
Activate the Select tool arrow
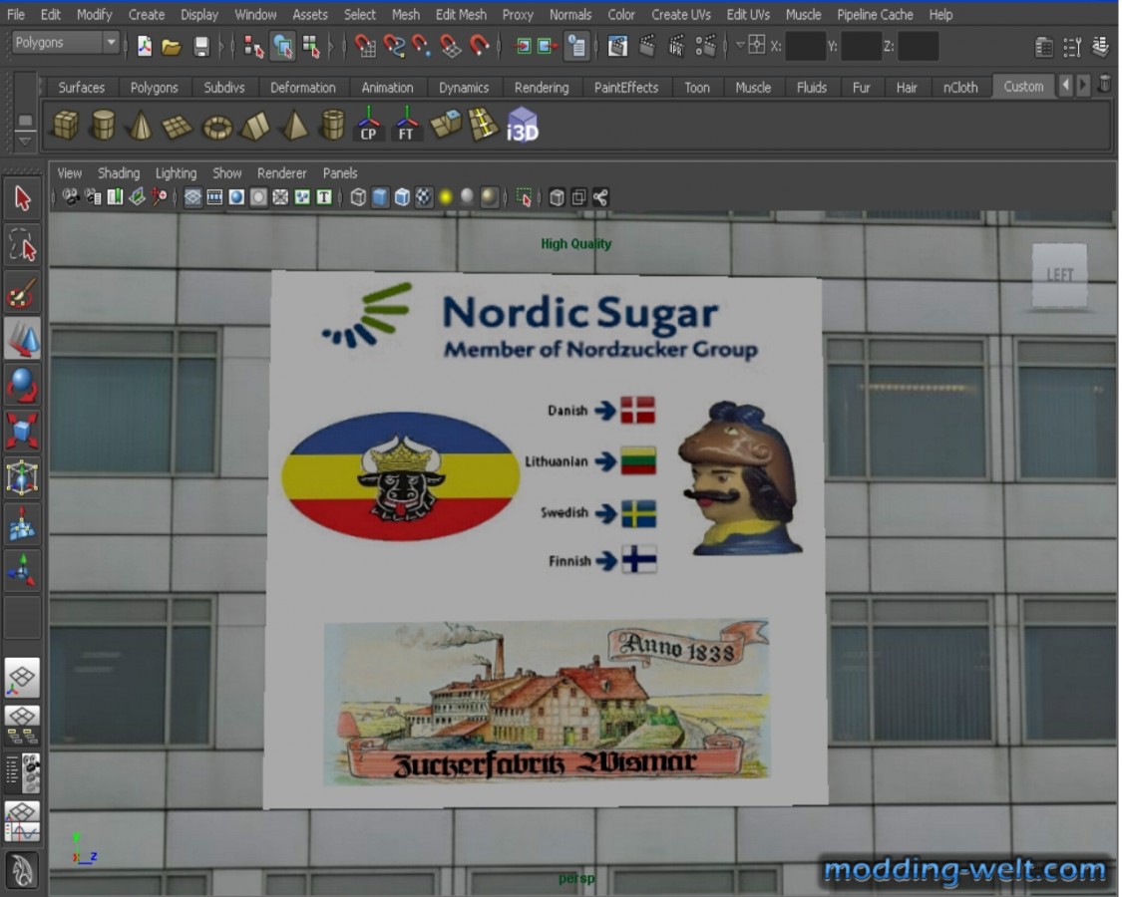[23, 199]
